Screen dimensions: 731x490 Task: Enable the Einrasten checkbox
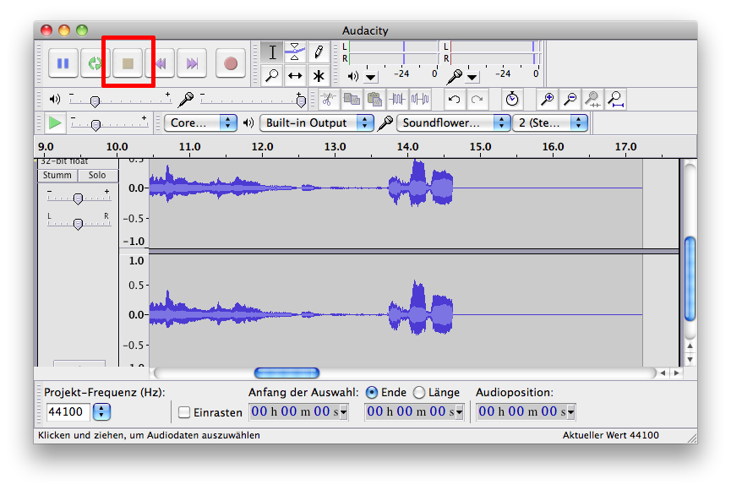click(184, 412)
